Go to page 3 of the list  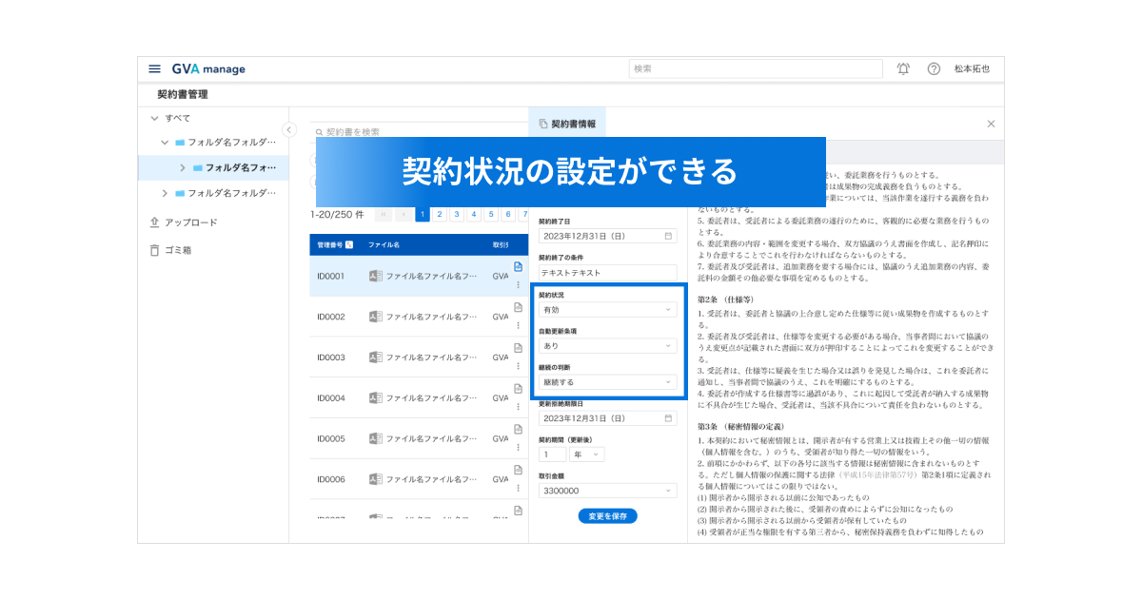tap(457, 214)
